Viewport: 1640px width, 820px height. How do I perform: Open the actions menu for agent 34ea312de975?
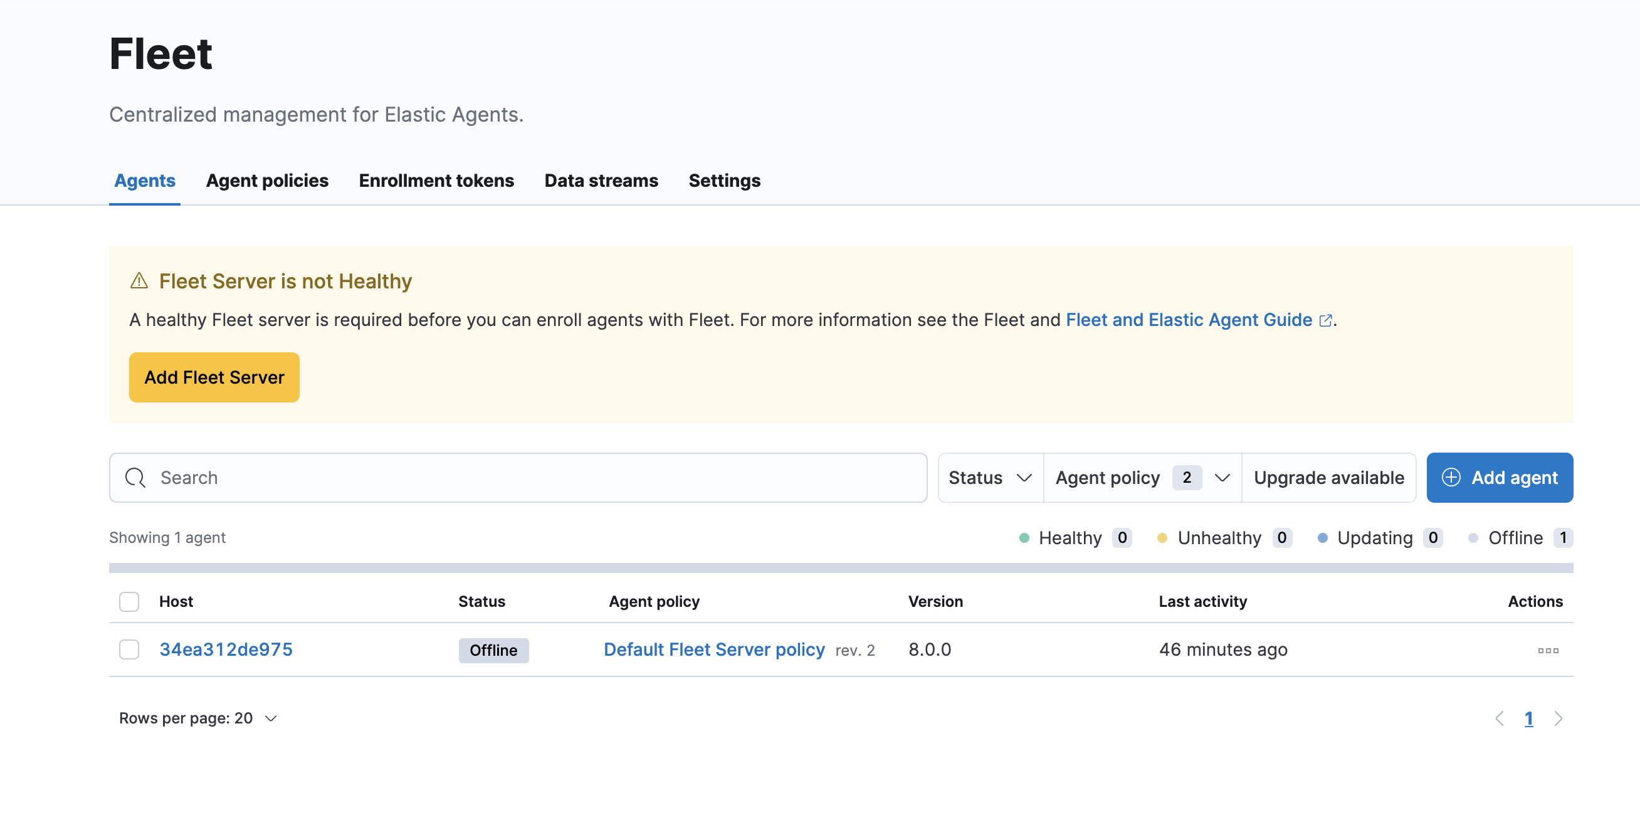(x=1548, y=650)
